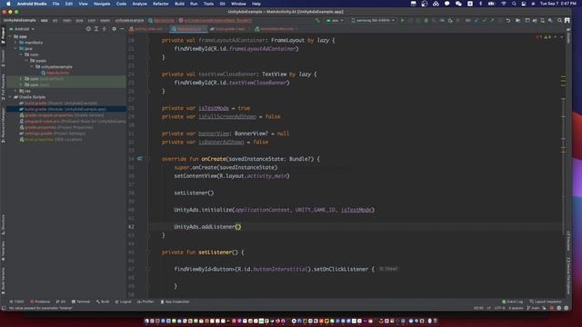
Task: Switch to the build.gradle (:app) editor tab
Action: (230, 29)
